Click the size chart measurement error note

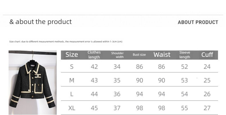pos(66,42)
